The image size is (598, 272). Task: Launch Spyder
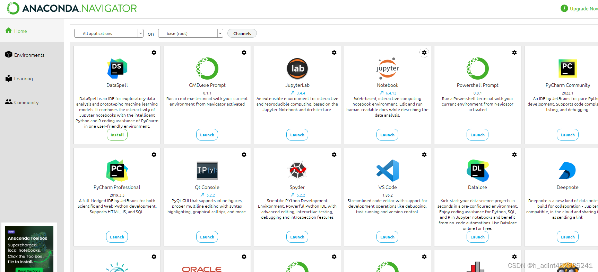[x=297, y=237]
